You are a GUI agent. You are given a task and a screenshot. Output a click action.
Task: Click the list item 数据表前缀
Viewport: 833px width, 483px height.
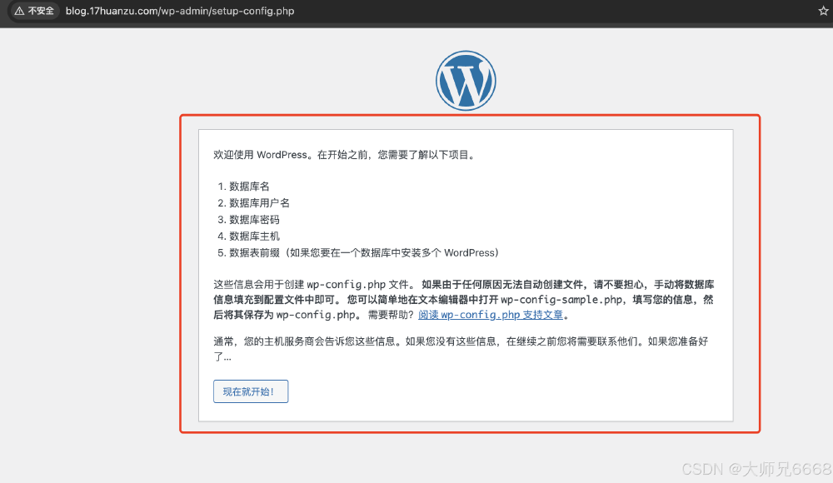pyautogui.click(x=364, y=253)
